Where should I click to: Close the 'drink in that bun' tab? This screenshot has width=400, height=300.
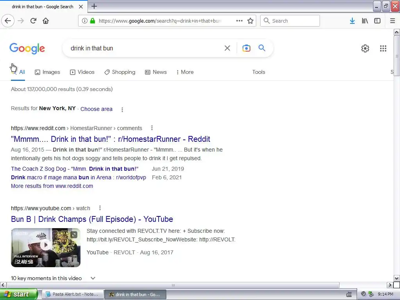(x=81, y=7)
